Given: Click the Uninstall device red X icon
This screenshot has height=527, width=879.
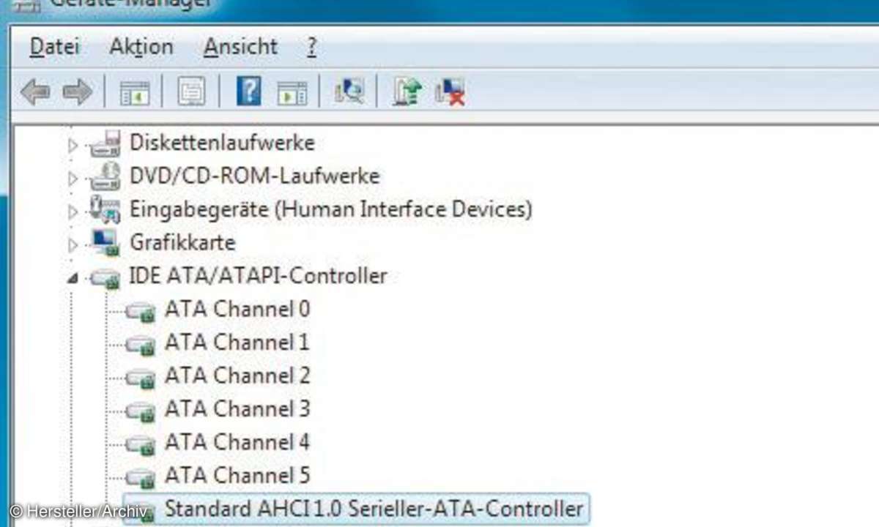Looking at the screenshot, I should pyautogui.click(x=450, y=92).
